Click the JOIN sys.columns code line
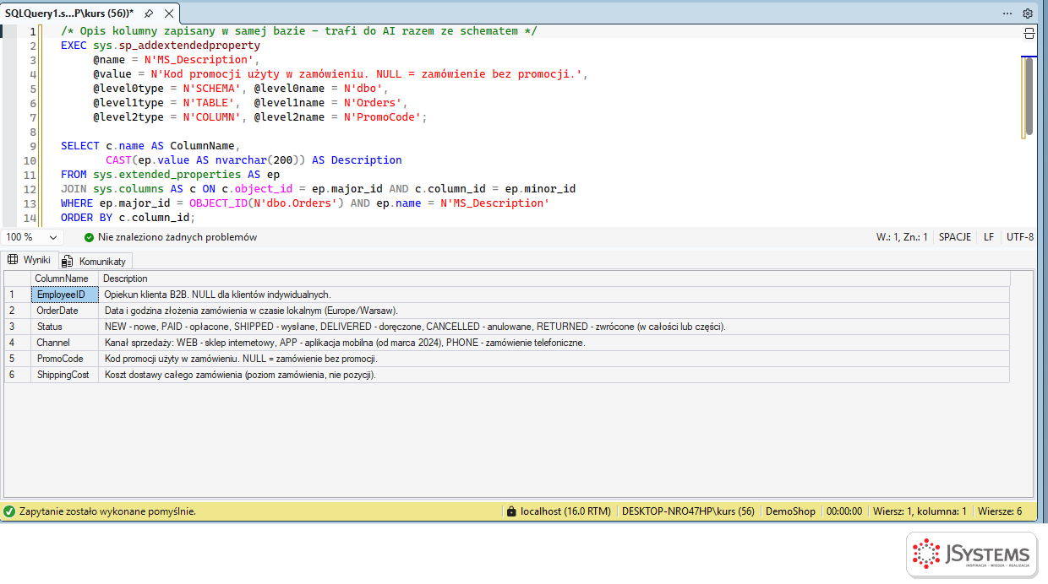1048x584 pixels. click(318, 189)
